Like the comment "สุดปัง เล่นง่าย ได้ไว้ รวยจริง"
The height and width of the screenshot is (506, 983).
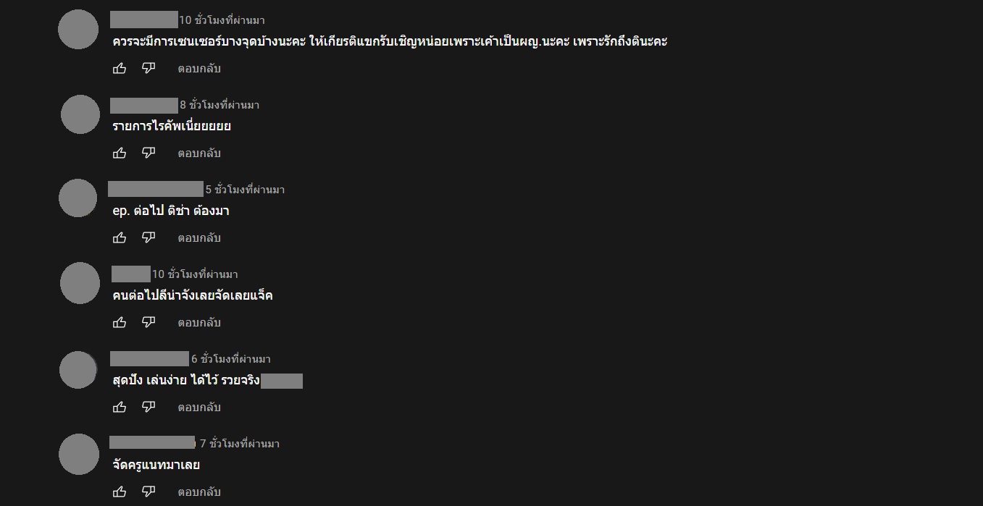120,407
